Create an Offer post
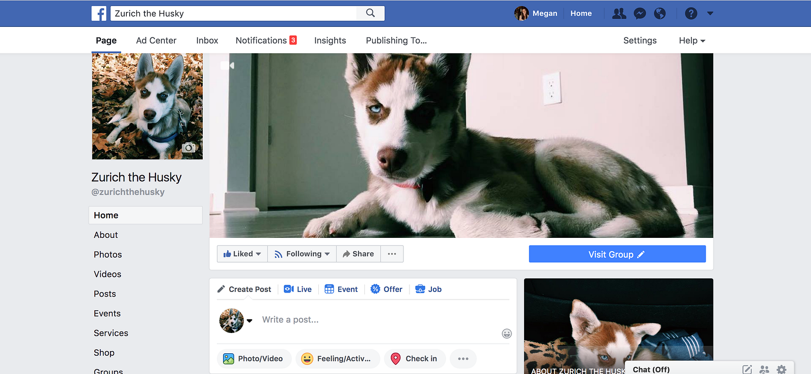 386,289
